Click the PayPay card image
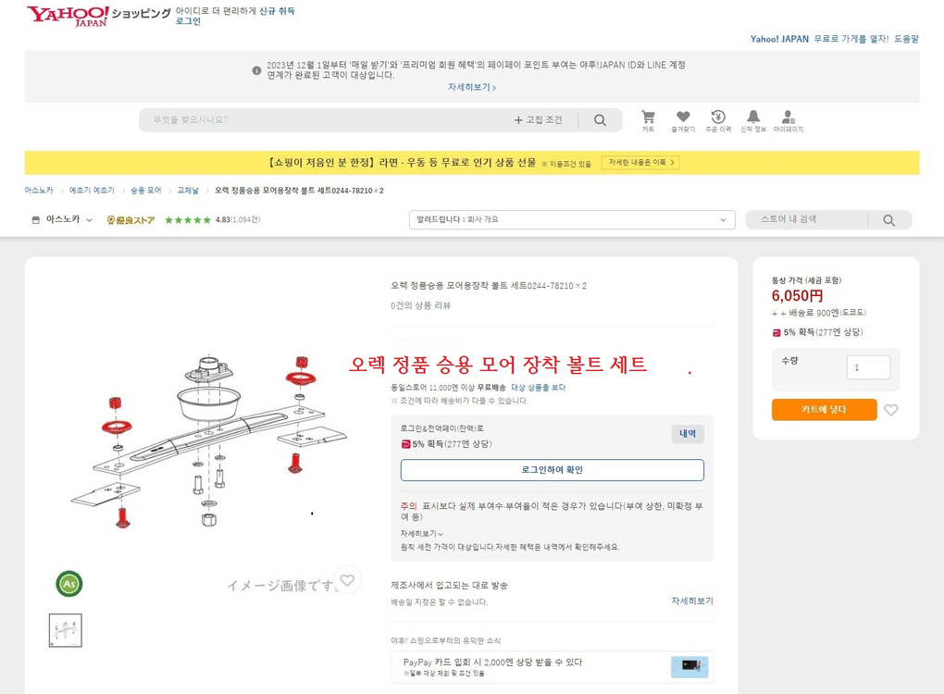Image resolution: width=944 pixels, height=694 pixels. (x=689, y=666)
